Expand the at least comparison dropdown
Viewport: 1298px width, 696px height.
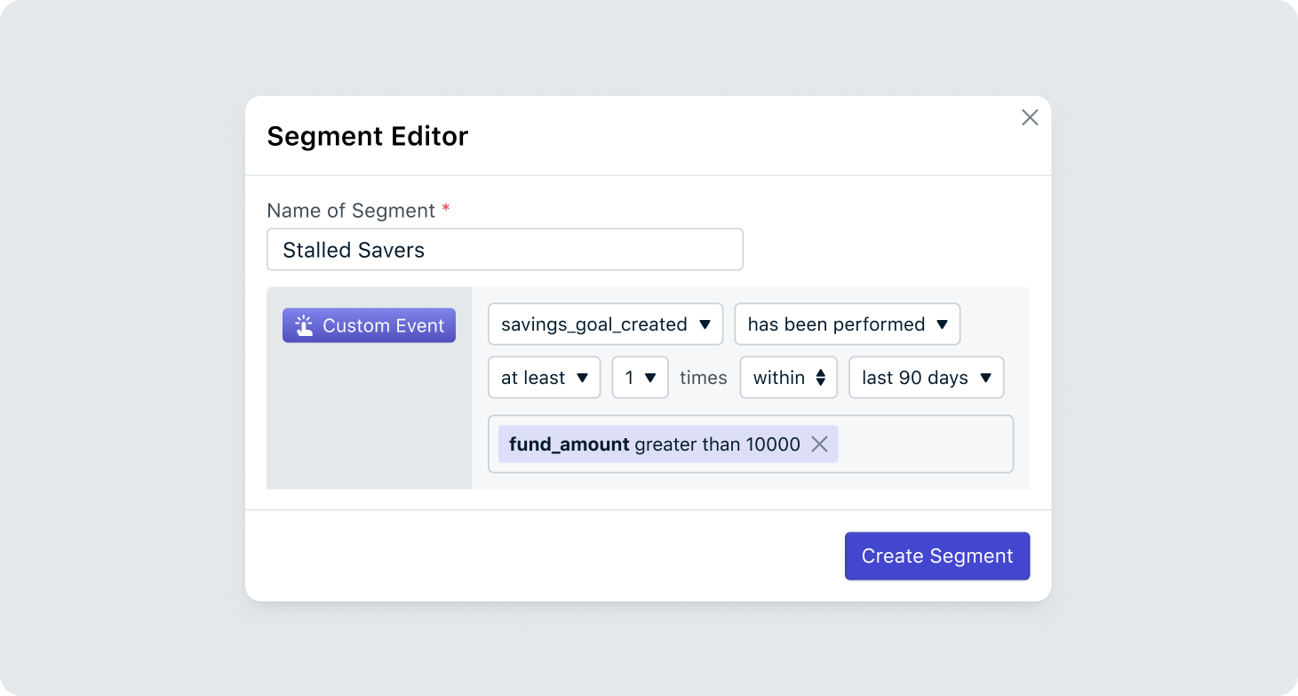pyautogui.click(x=534, y=378)
